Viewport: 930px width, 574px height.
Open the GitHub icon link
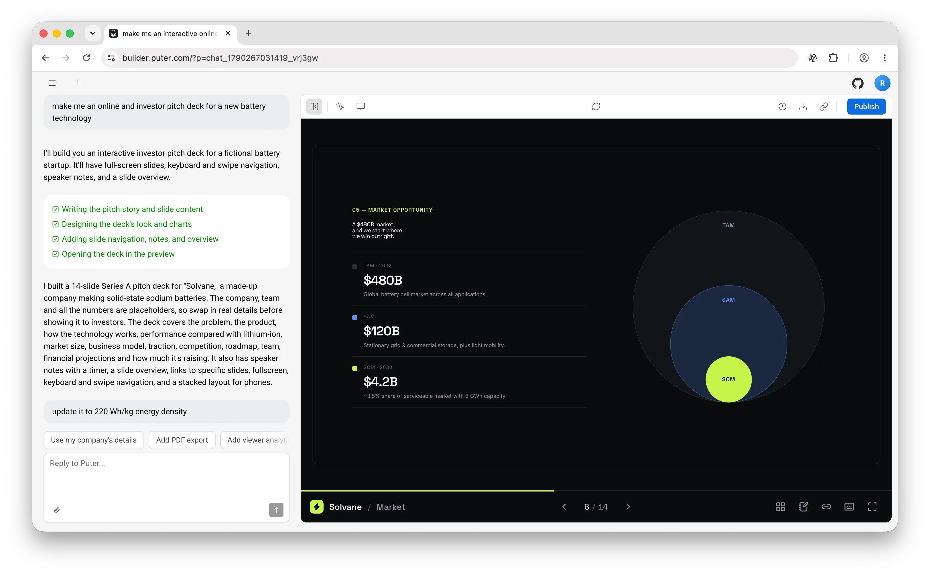pyautogui.click(x=858, y=83)
